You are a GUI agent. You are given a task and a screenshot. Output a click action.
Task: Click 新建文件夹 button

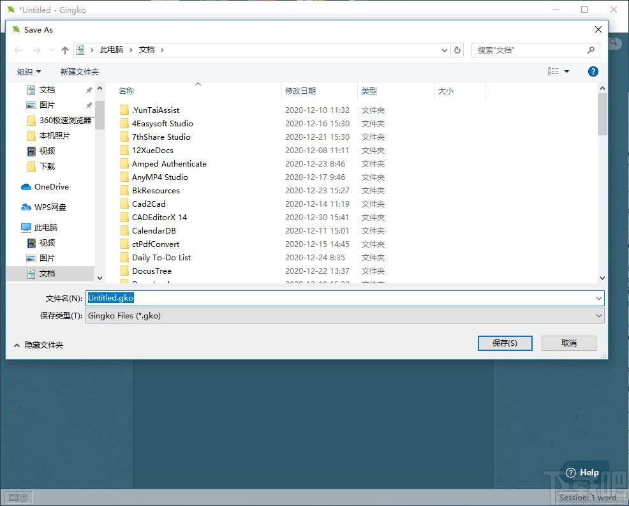point(80,72)
